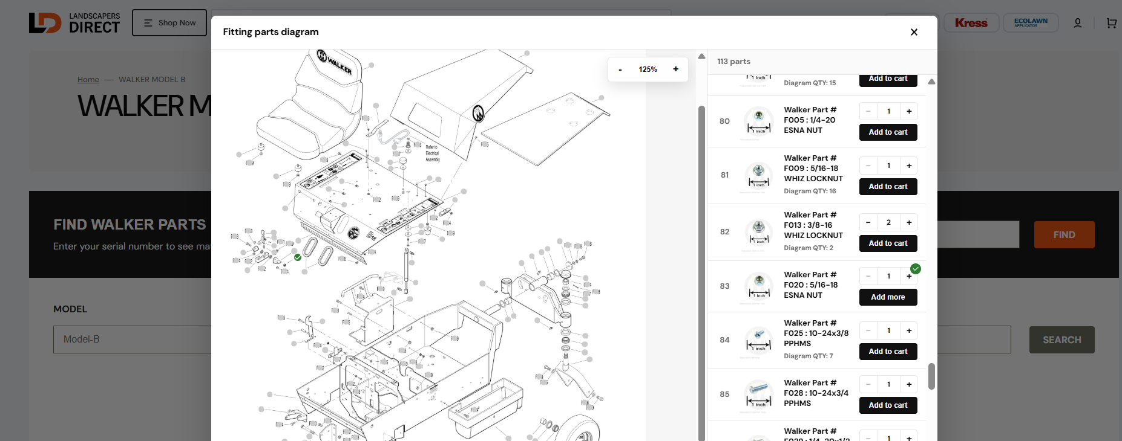This screenshot has width=1122, height=441.
Task: Click quantity field for F025 10-24x3/8 PPHMS
Action: (888, 330)
